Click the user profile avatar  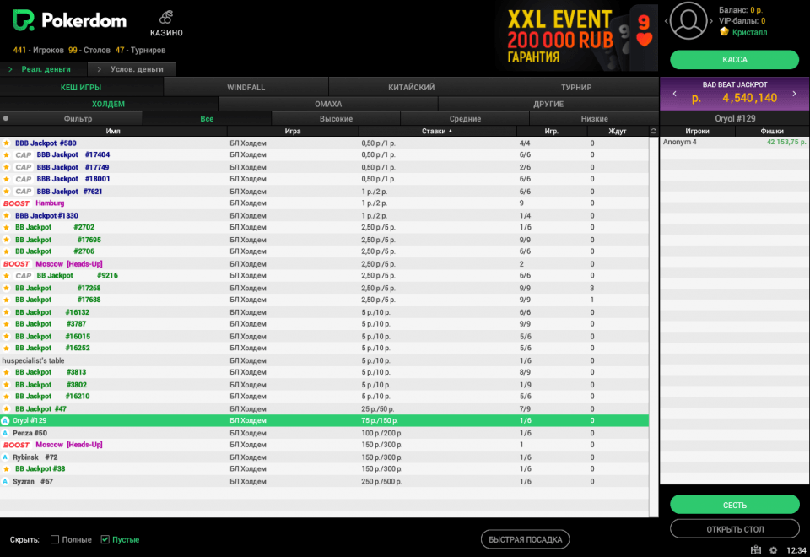(688, 21)
